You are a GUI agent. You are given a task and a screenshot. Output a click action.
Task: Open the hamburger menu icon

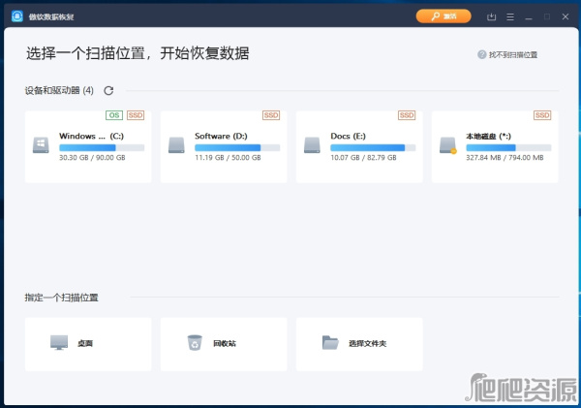point(510,16)
